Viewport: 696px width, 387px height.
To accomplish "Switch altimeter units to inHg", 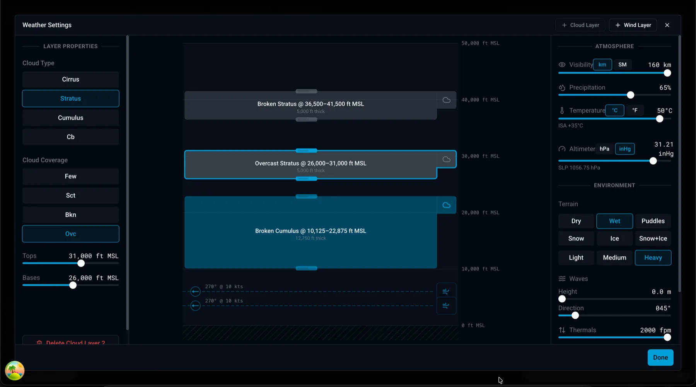I will pos(625,149).
